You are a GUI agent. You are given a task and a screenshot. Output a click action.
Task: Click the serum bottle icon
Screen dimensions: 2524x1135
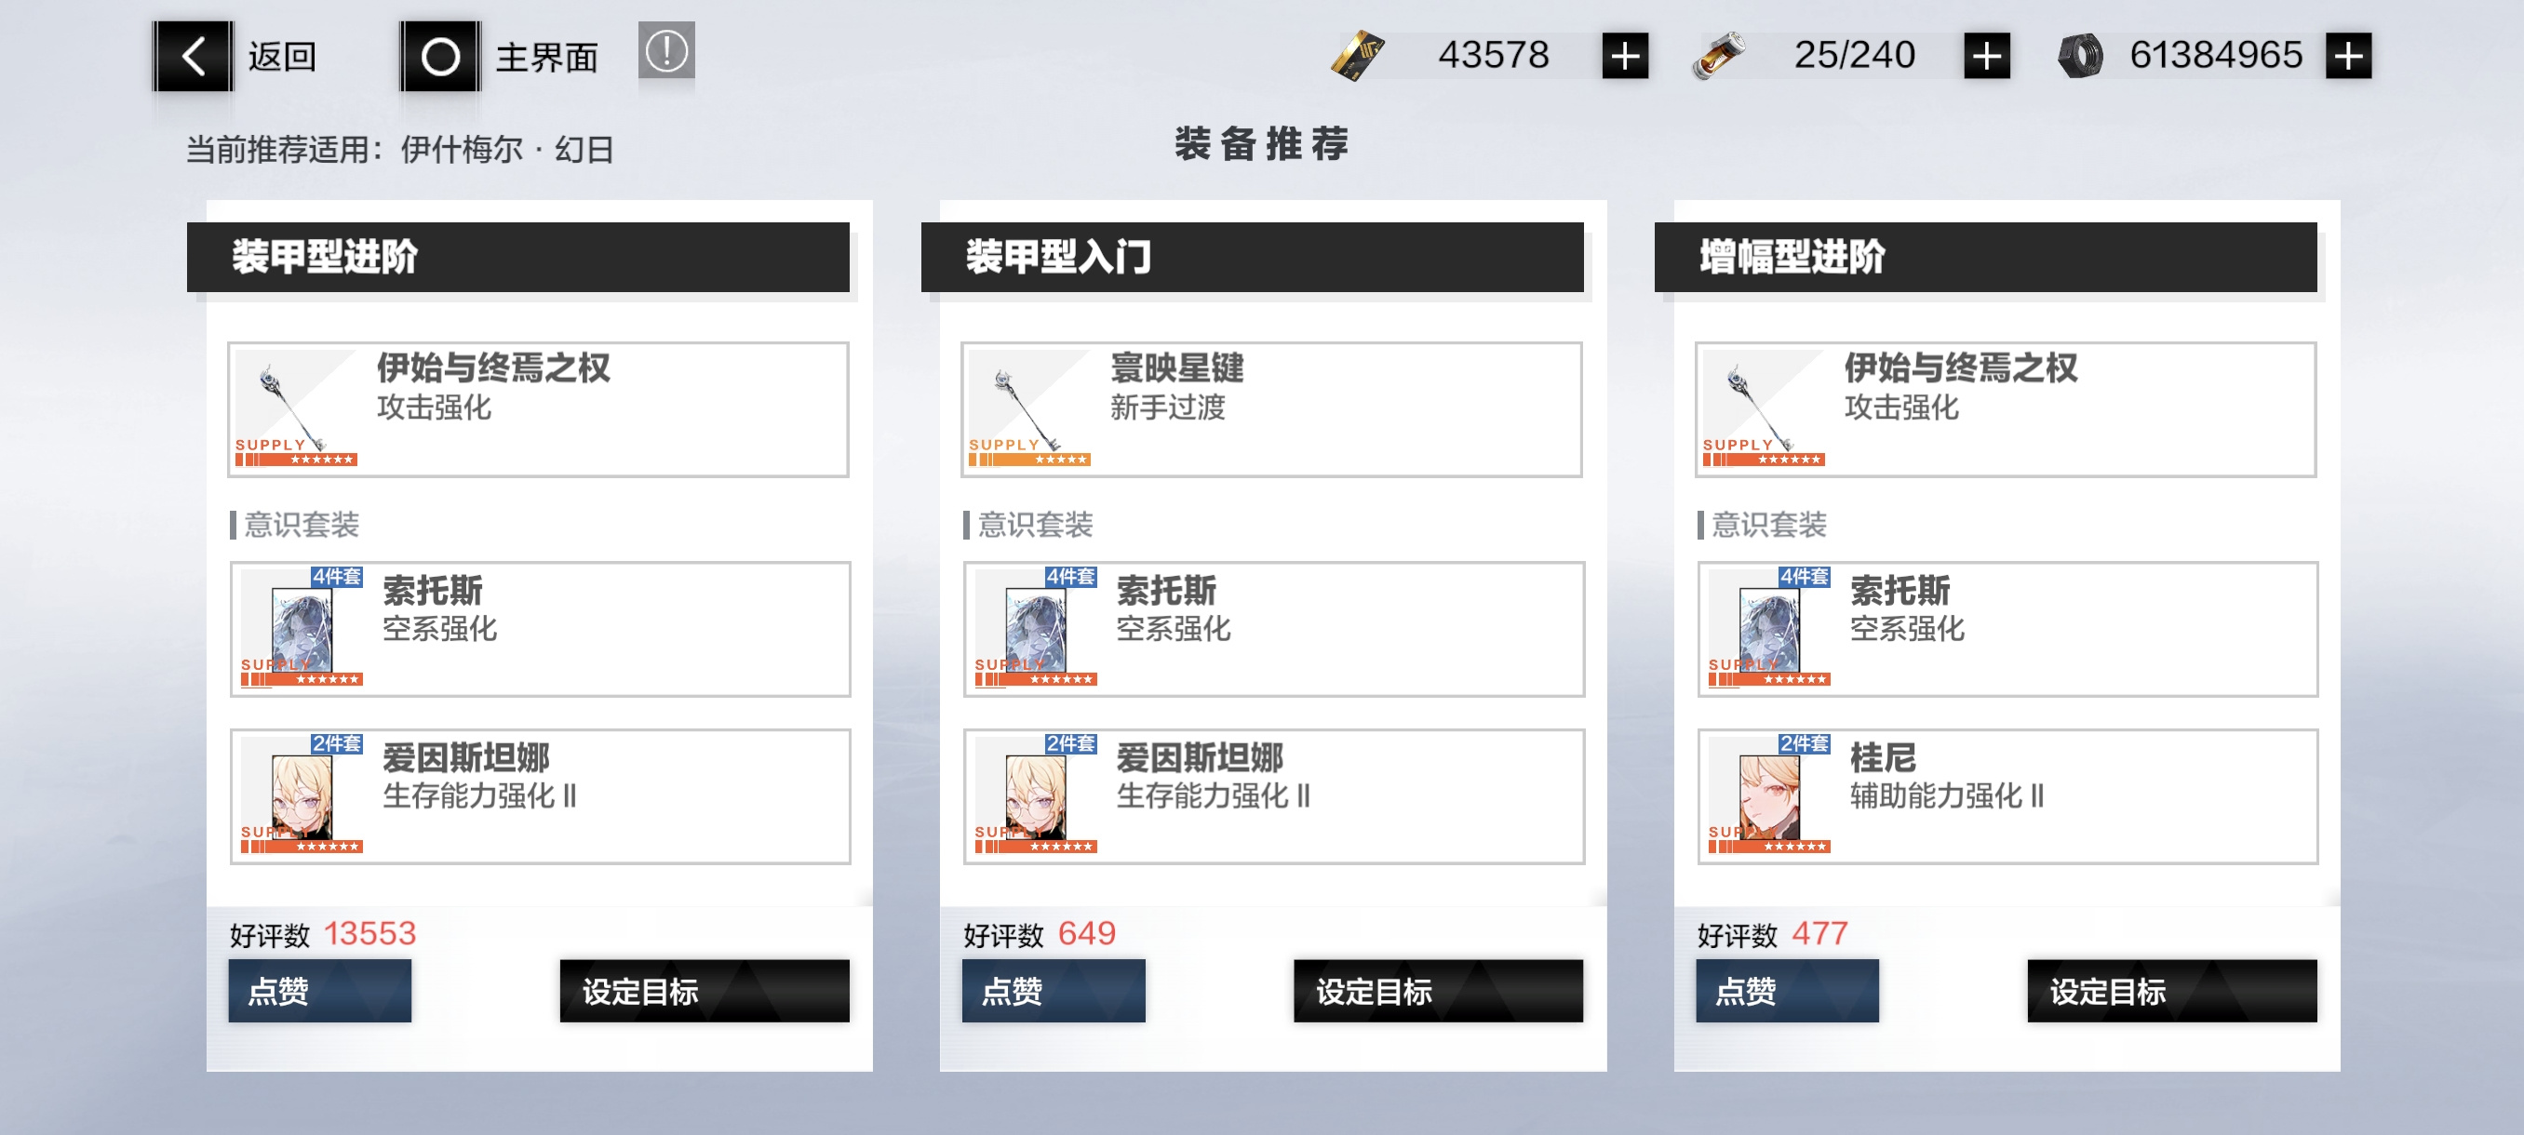pyautogui.click(x=1719, y=56)
